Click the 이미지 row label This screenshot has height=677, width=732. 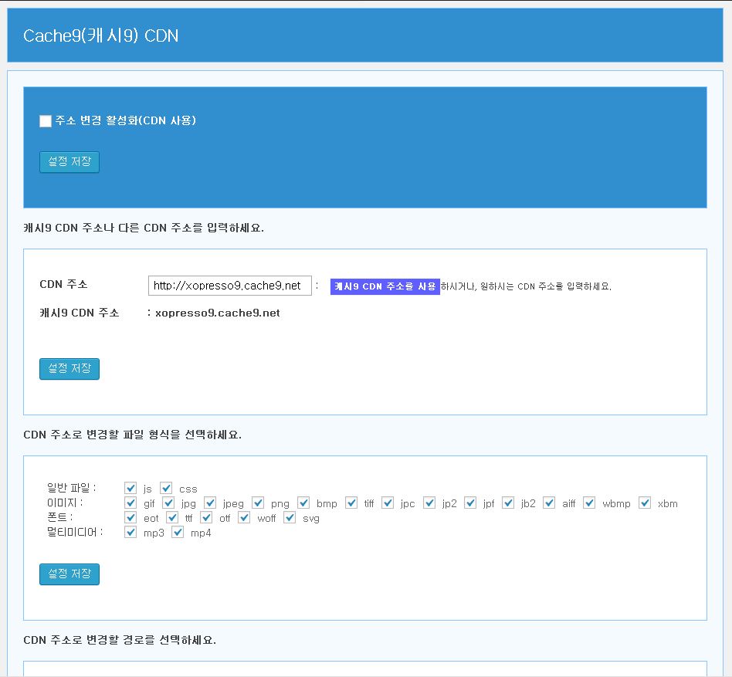click(65, 503)
